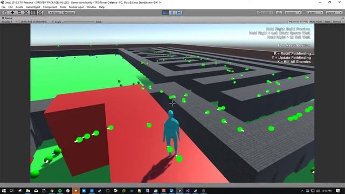Open Spotify from taskbar
The height and width of the screenshot is (194, 345).
click(x=60, y=191)
